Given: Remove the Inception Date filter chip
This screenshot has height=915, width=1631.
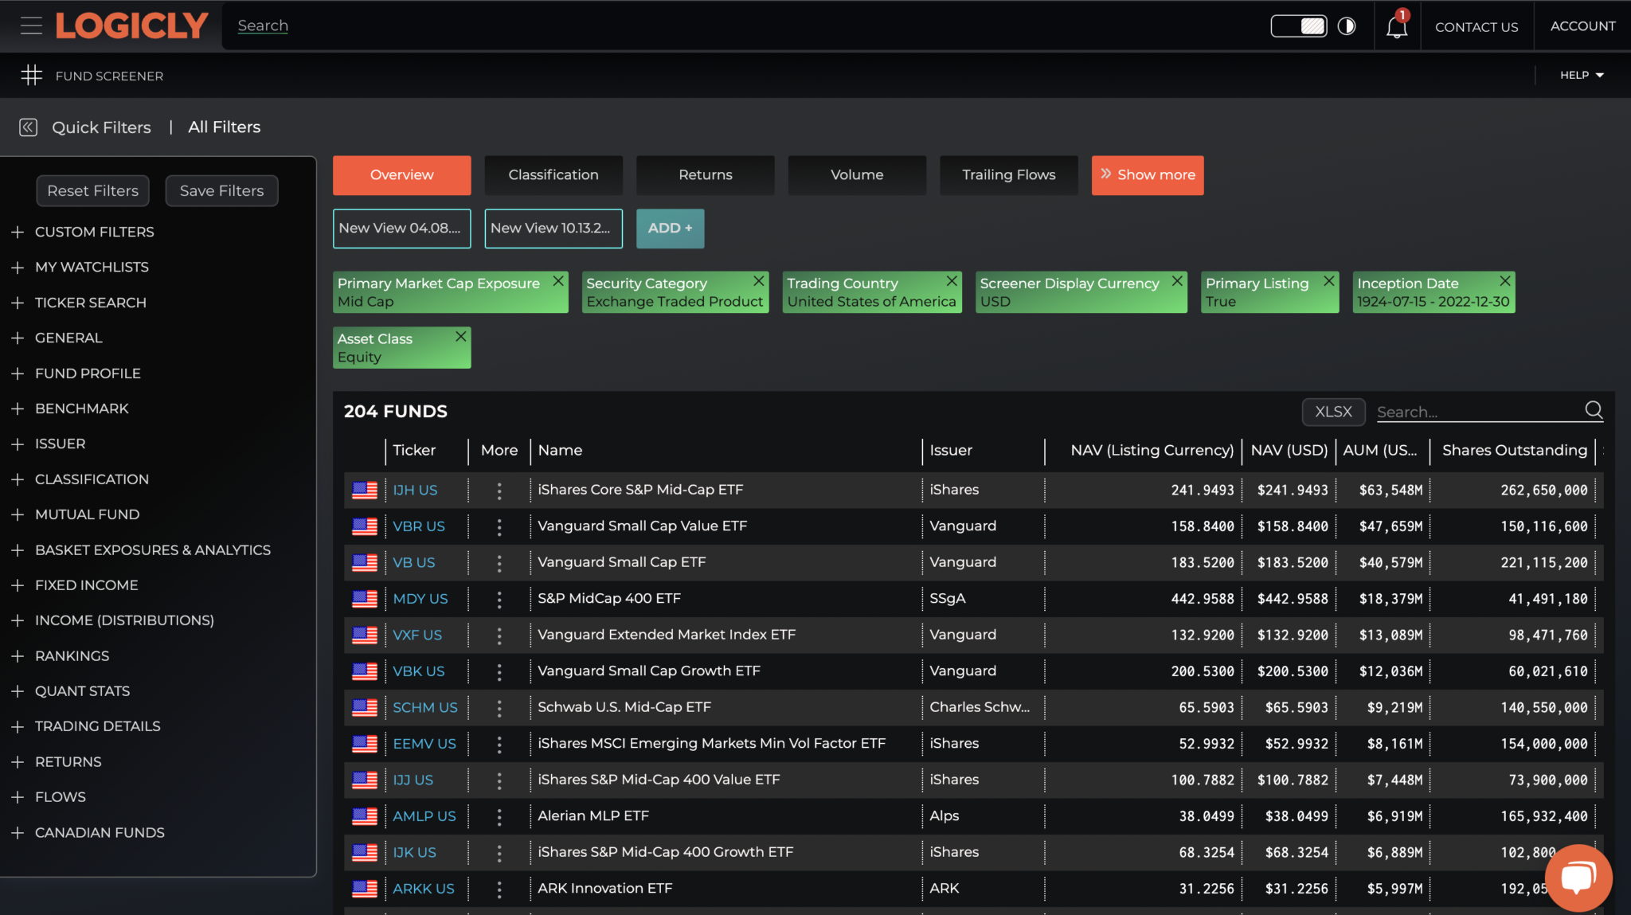Looking at the screenshot, I should pos(1504,281).
